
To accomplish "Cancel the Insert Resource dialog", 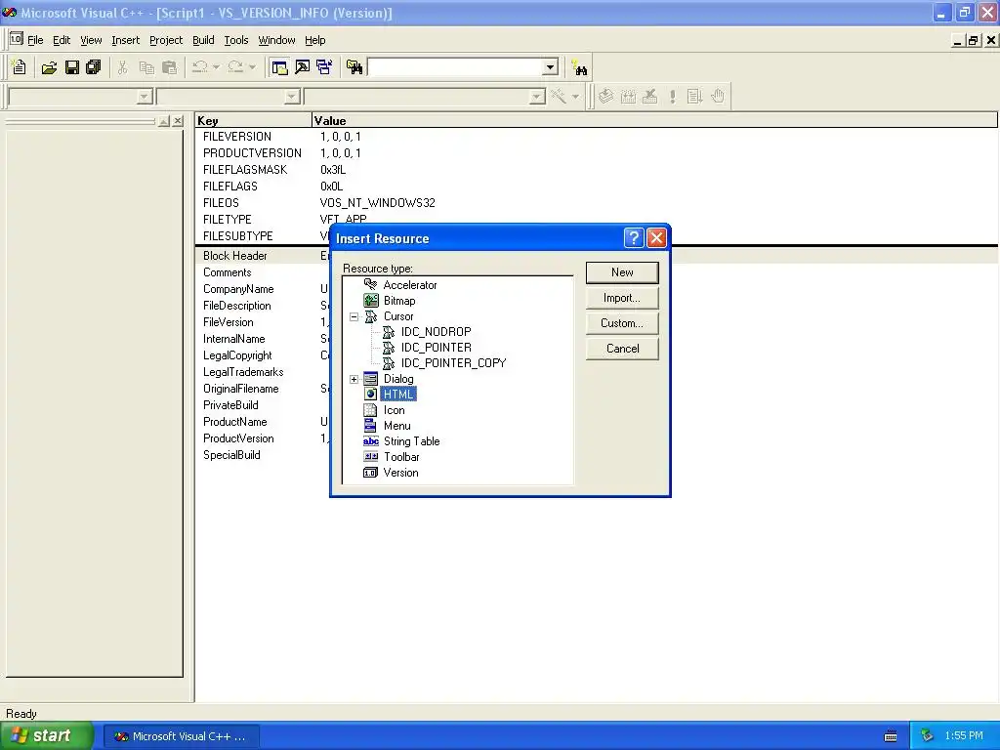I will [x=622, y=349].
